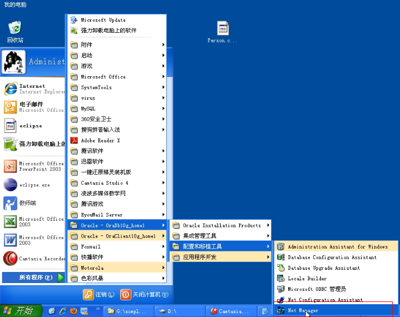This screenshot has height=317, width=400.
Task: Expand the Microsoft Office program folder
Action: click(117, 77)
